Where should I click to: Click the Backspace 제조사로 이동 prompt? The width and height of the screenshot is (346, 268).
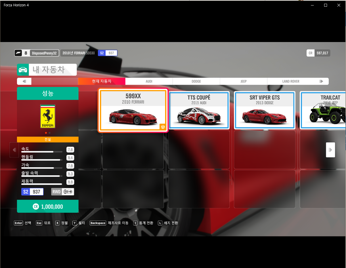109,223
